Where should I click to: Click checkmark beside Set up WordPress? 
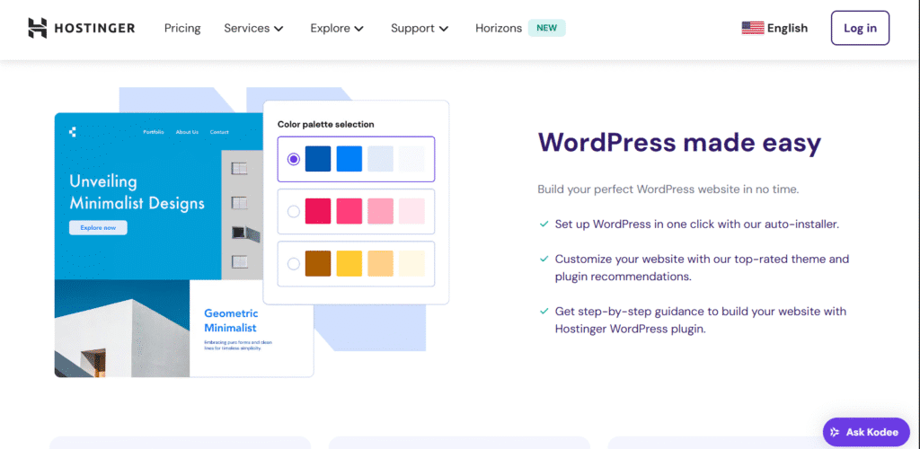point(544,224)
